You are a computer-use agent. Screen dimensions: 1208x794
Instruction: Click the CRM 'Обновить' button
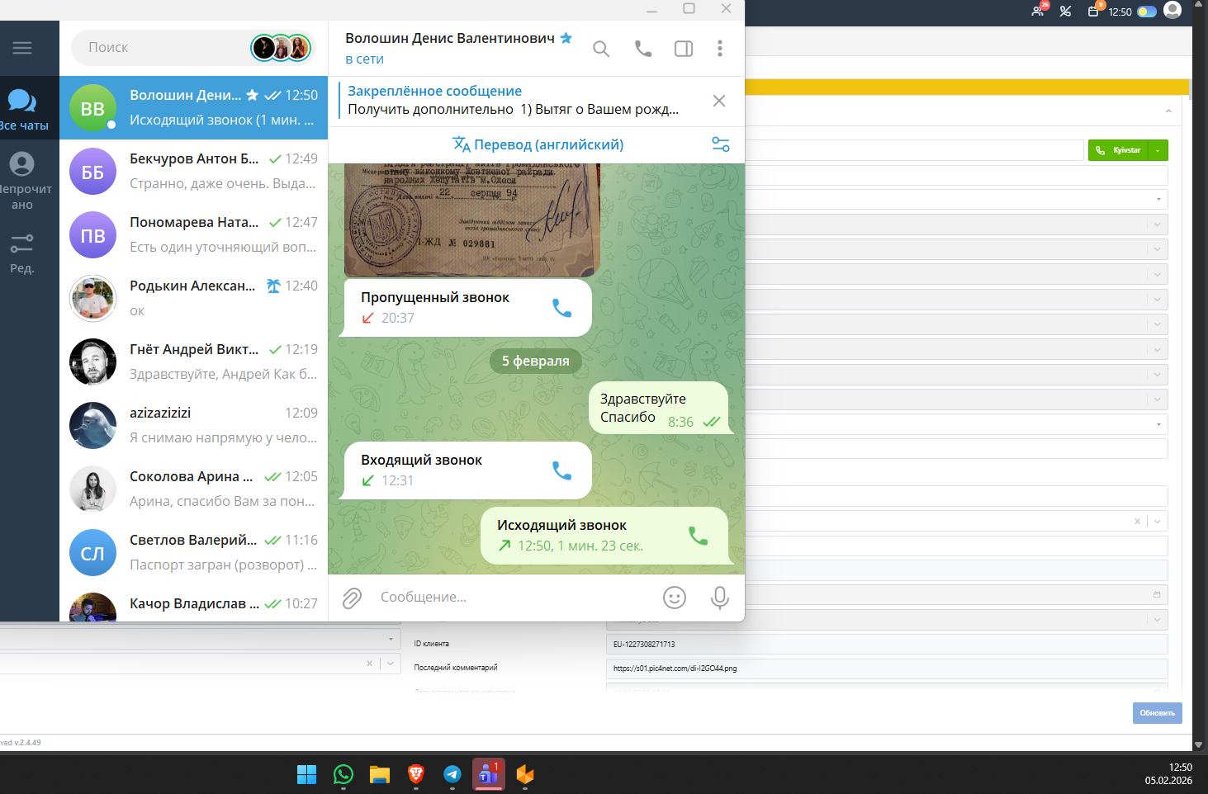(x=1157, y=713)
